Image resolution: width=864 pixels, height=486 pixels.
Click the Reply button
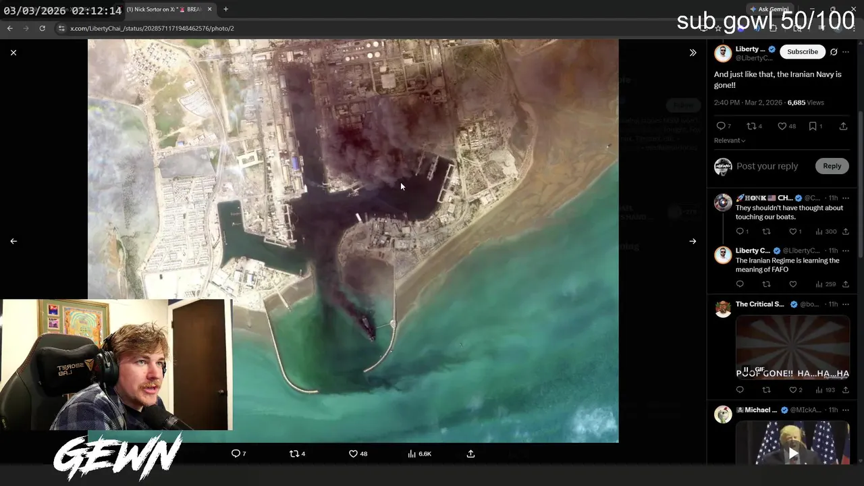[832, 166]
